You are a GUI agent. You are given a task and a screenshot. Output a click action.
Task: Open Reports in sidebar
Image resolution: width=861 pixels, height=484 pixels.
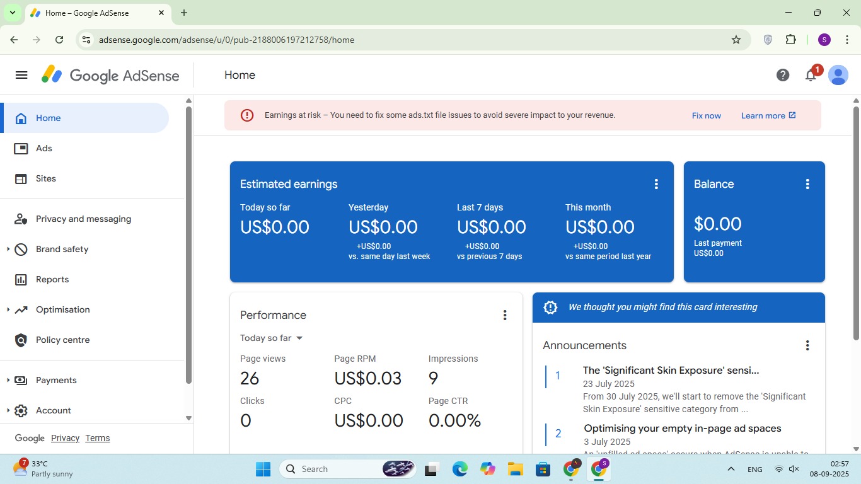coord(52,279)
